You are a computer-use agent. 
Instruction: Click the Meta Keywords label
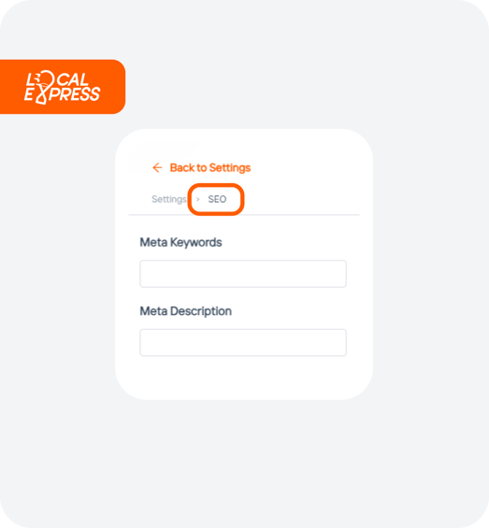(180, 242)
